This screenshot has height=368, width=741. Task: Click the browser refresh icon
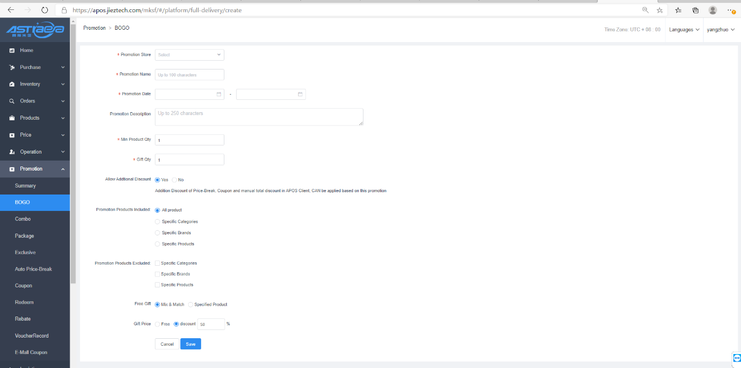45,11
